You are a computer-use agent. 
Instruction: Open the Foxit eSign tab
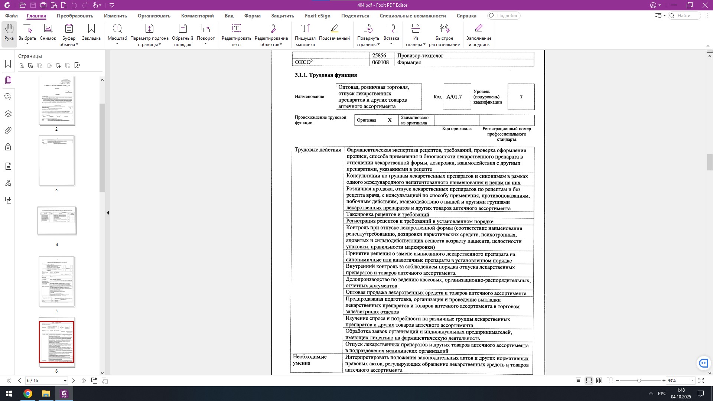click(x=318, y=16)
